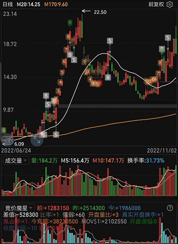Click 强弱:+60 value
178x244 pixels.
pos(74,215)
